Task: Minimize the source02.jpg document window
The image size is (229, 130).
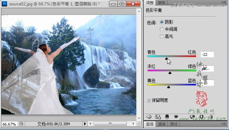Action: pos(113,4)
